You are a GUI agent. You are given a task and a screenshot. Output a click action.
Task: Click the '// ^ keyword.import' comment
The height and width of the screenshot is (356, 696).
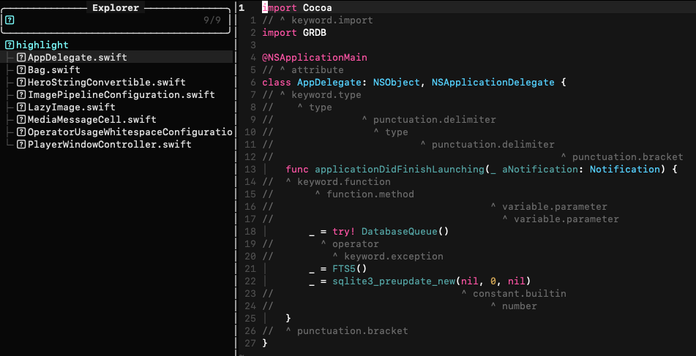tap(318, 20)
